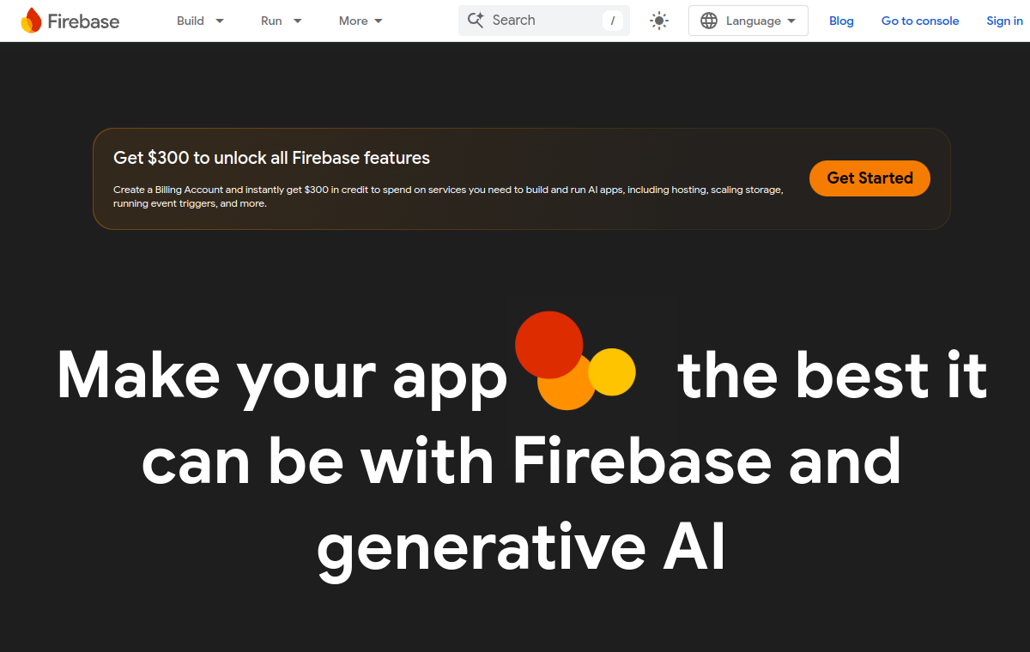This screenshot has width=1030, height=652.
Task: Open the Language selector dropdown
Action: tap(748, 21)
